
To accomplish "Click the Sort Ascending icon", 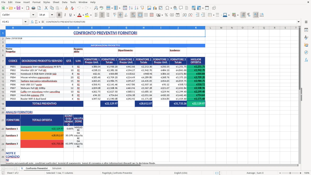I will 131,8.
